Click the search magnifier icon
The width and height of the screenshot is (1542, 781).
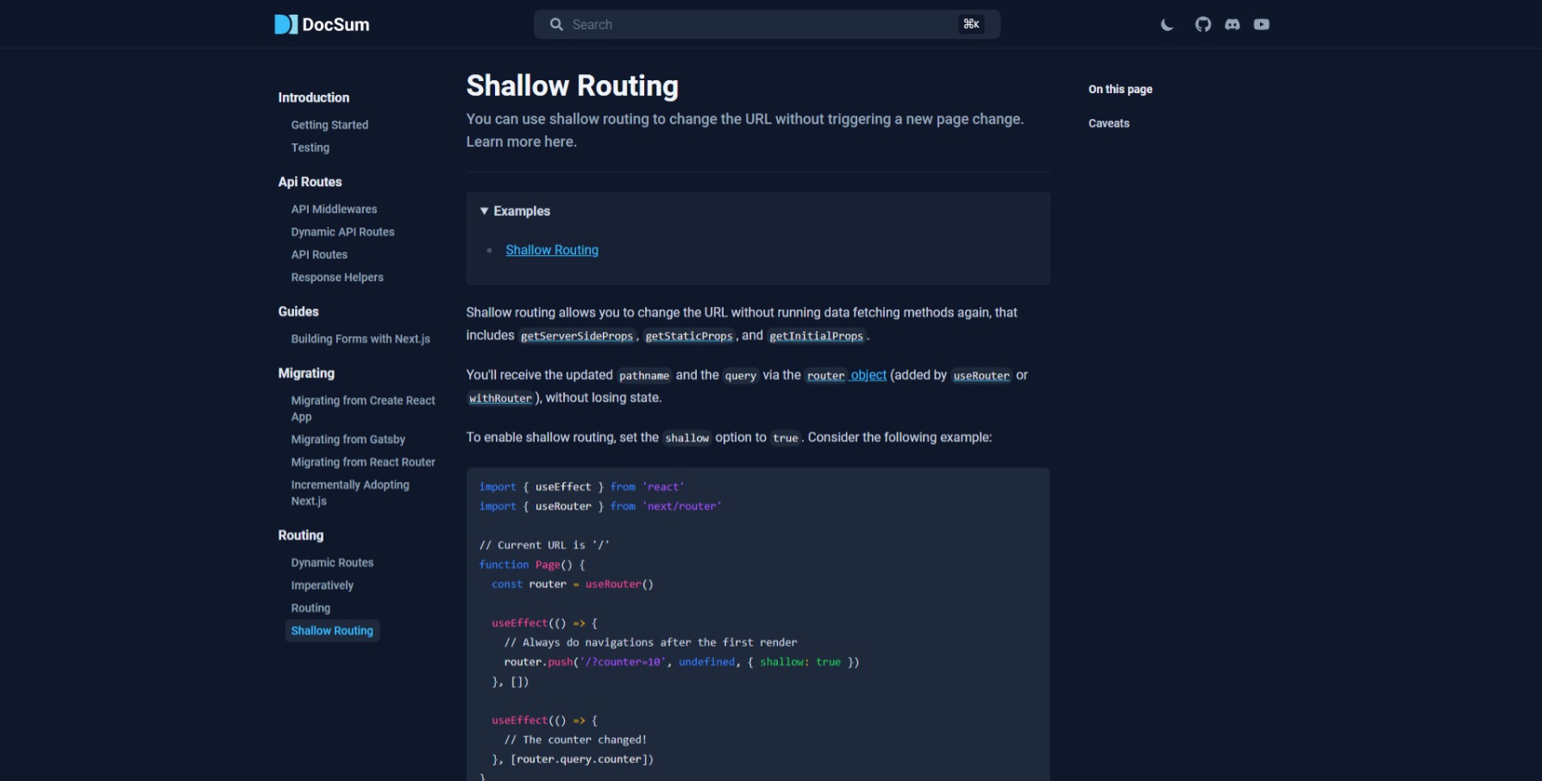[556, 24]
